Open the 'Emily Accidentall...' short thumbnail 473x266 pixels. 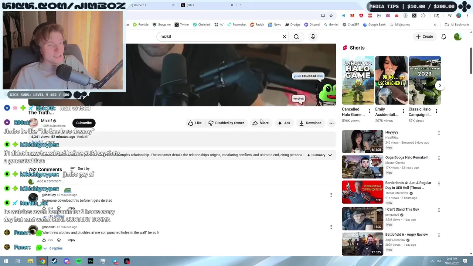tap(391, 81)
